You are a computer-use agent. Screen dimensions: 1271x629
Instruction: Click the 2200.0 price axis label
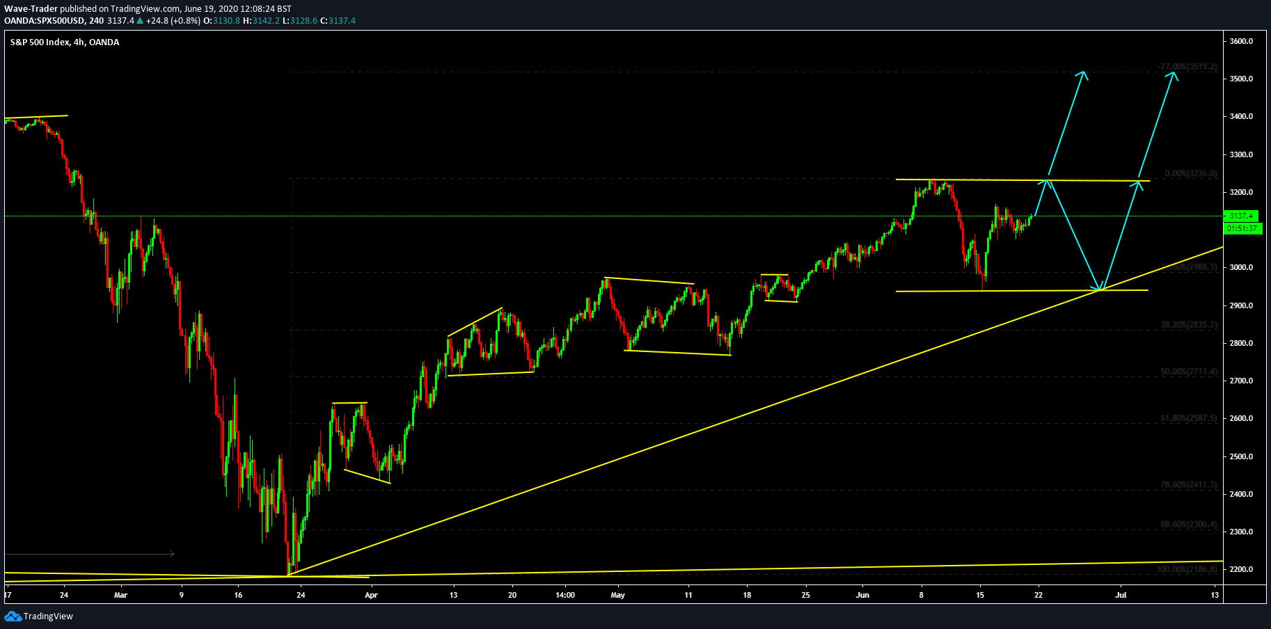tap(1241, 569)
